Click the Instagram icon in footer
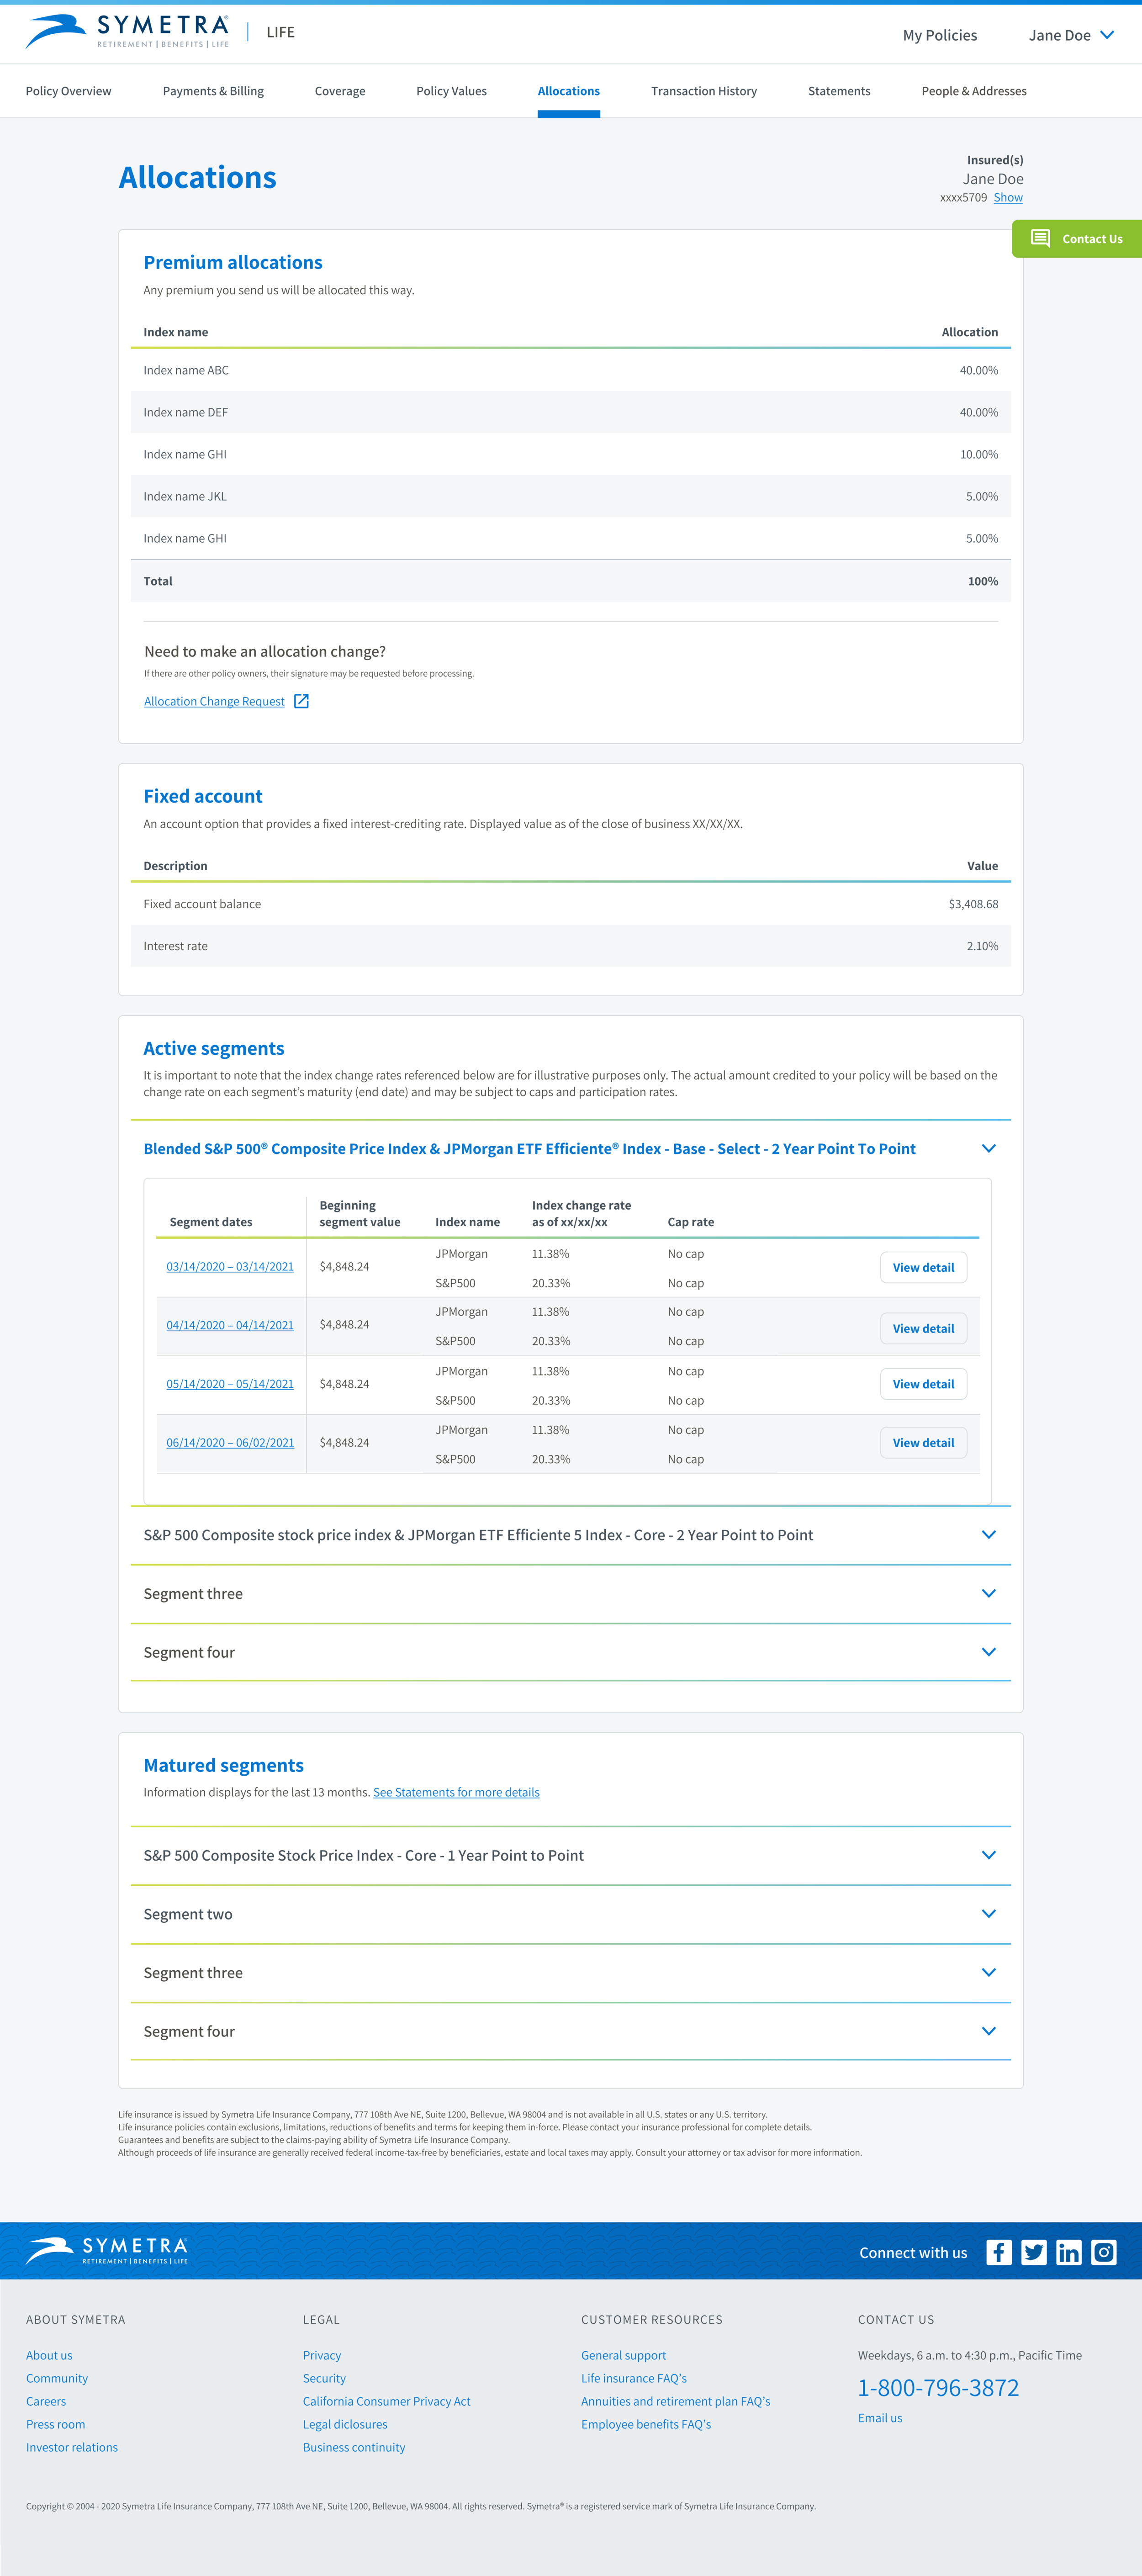Image resolution: width=1142 pixels, height=2576 pixels. tap(1103, 2252)
